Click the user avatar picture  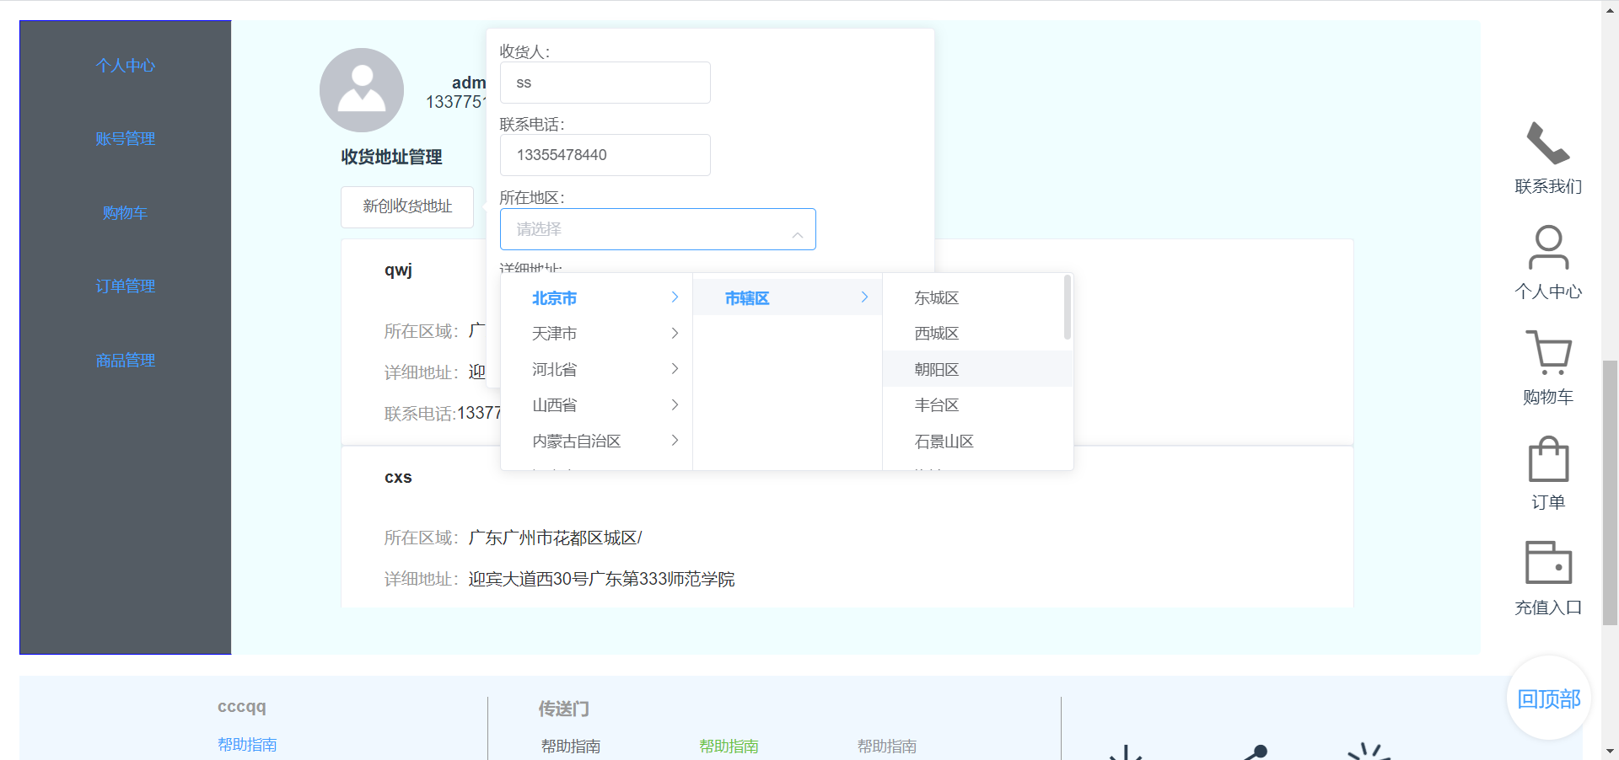362,89
